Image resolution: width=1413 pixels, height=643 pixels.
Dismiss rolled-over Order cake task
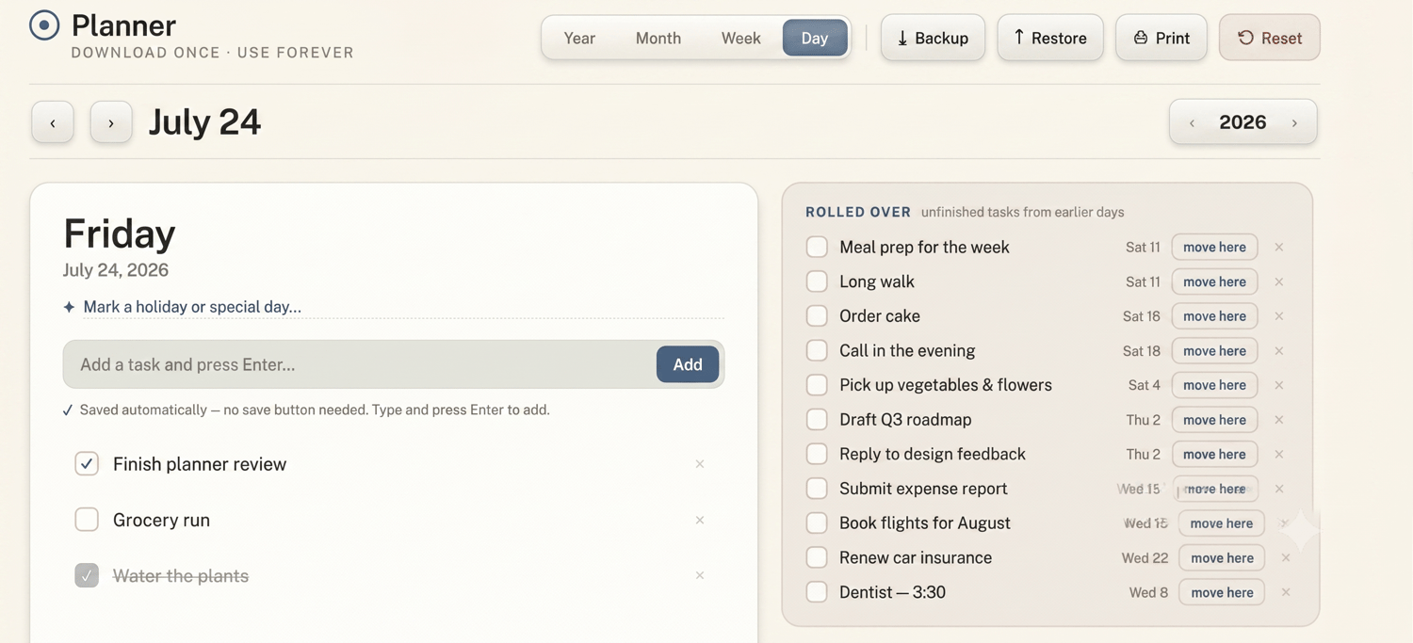tap(1279, 316)
